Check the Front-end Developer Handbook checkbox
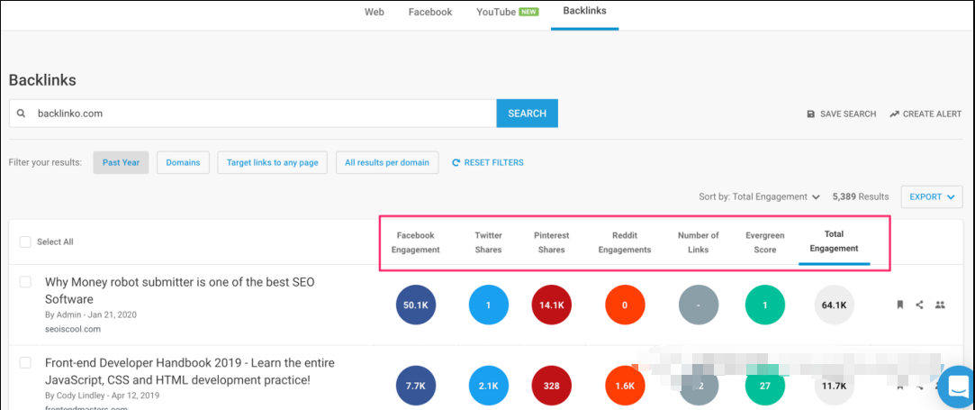975x410 pixels. pos(25,363)
